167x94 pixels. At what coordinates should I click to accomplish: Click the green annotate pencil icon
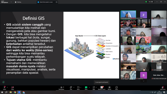[x=3, y=82]
